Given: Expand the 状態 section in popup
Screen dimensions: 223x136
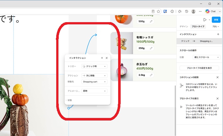Looking at the screenshot, I should (x=69, y=100).
